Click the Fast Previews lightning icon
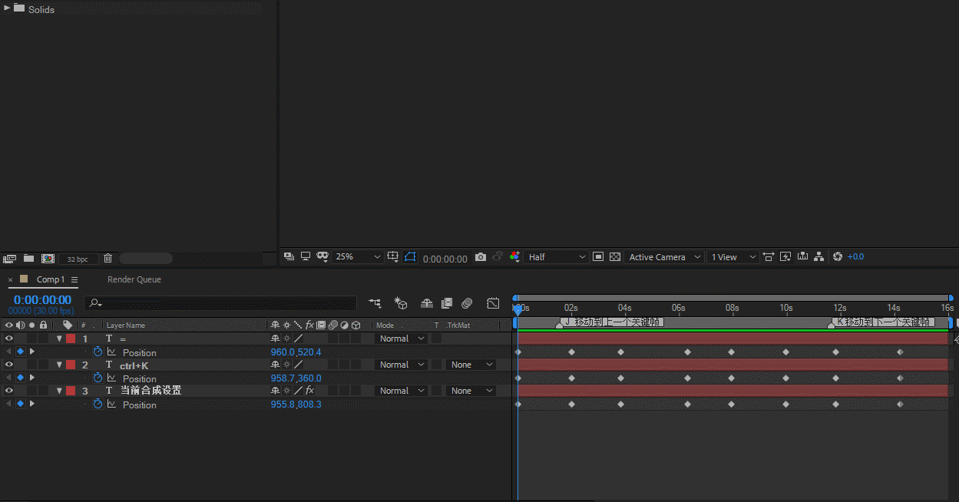This screenshot has height=502, width=959. pos(785,256)
